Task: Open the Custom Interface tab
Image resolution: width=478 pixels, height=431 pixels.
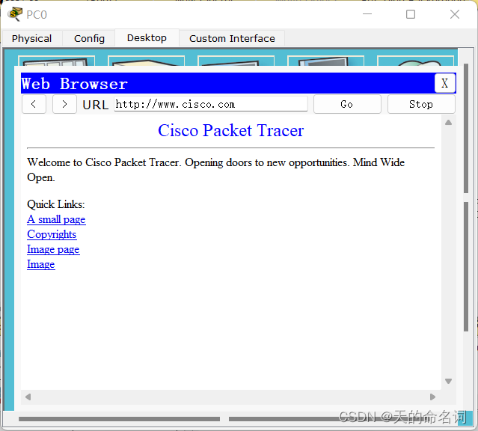Action: click(x=232, y=38)
